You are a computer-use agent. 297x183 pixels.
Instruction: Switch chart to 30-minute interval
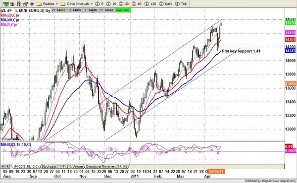124,4
